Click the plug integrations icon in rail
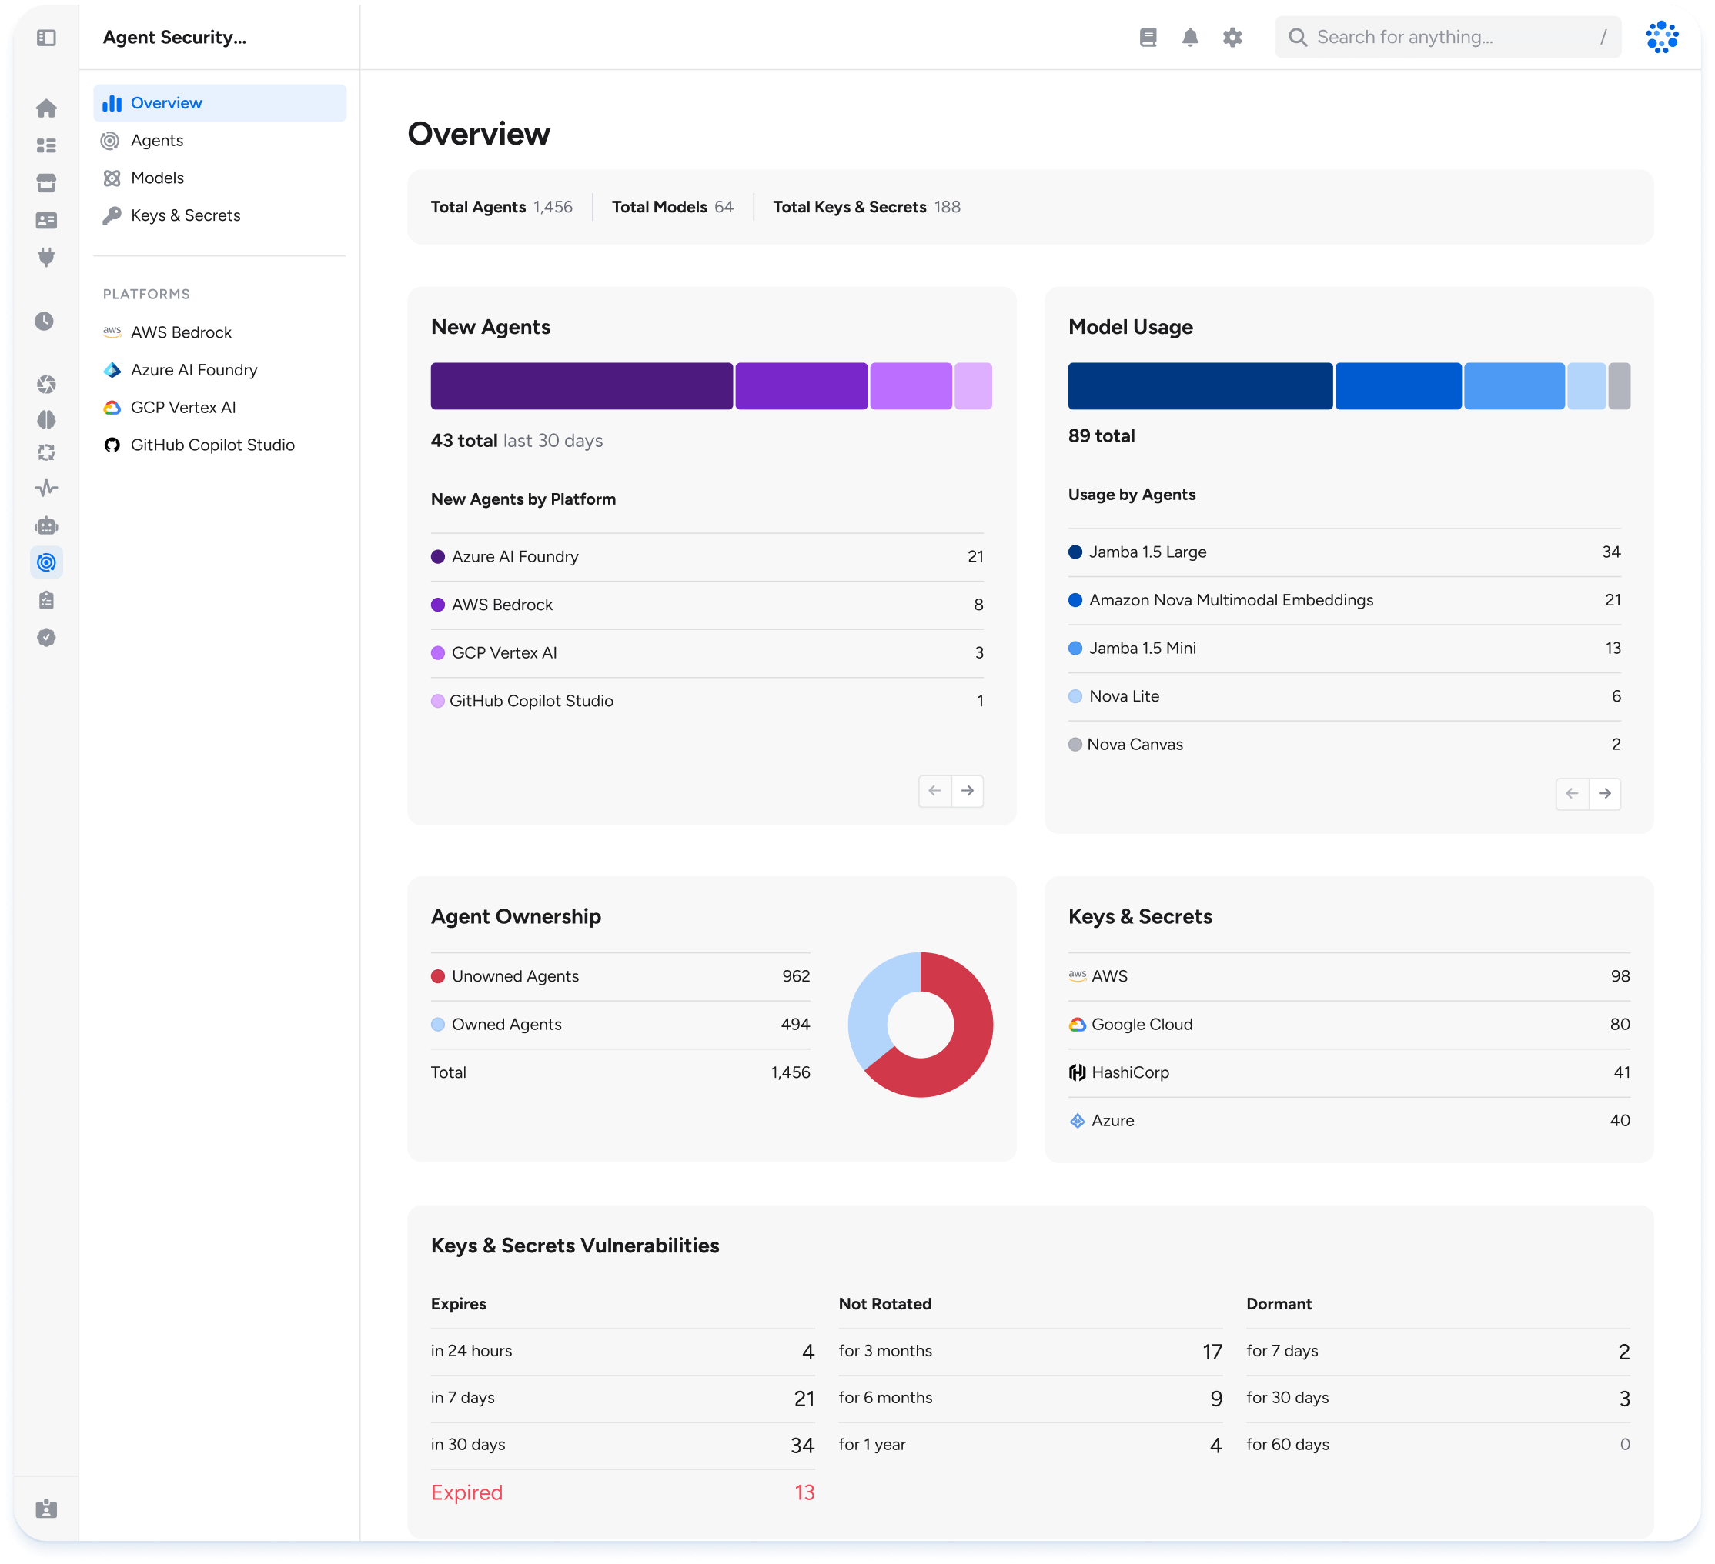The image size is (1715, 1564). (x=47, y=257)
